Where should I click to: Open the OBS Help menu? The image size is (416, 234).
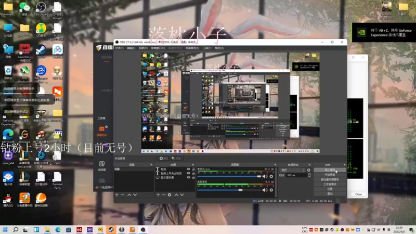pyautogui.click(x=219, y=48)
